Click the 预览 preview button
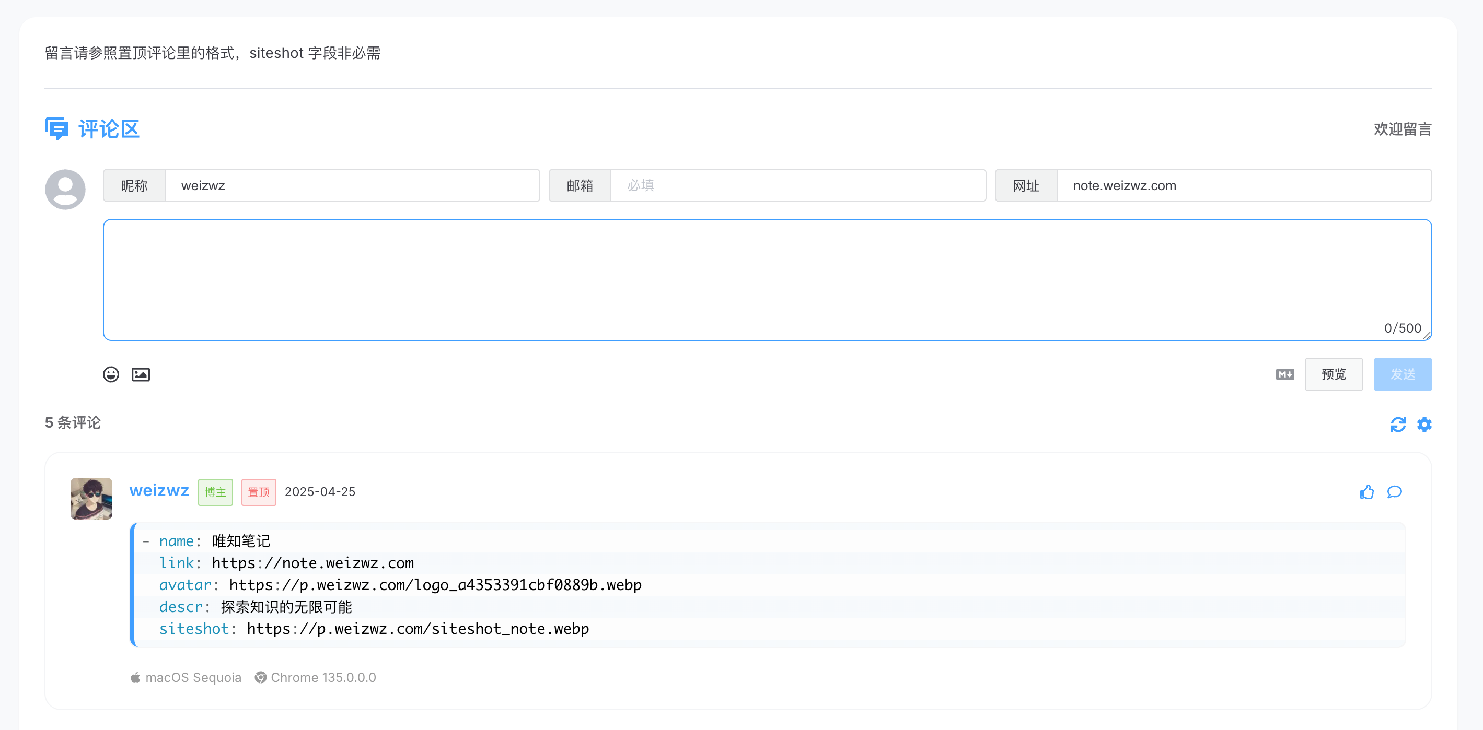Screen dimensions: 1483x730 click(1334, 374)
